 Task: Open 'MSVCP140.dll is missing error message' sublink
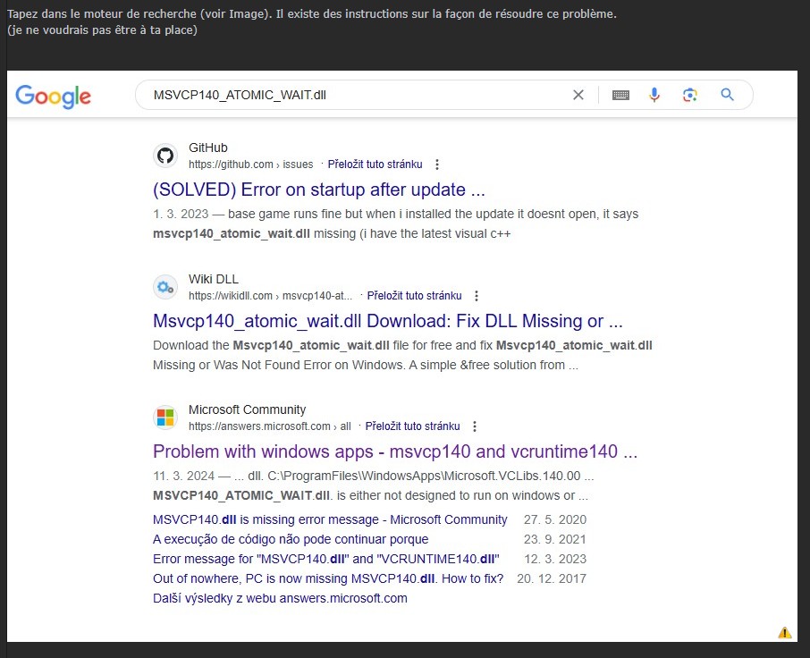330,519
